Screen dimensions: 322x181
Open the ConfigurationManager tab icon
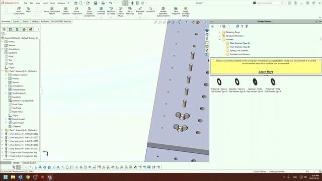pos(17,30)
